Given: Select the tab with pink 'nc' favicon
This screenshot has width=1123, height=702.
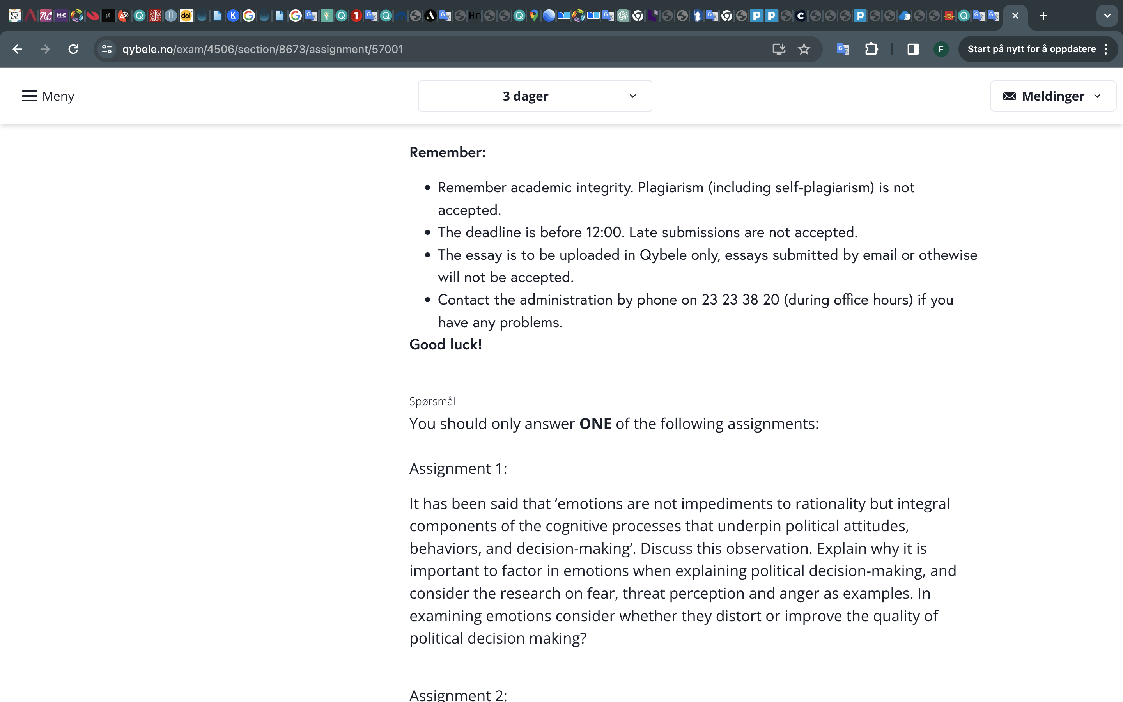Looking at the screenshot, I should tap(46, 16).
